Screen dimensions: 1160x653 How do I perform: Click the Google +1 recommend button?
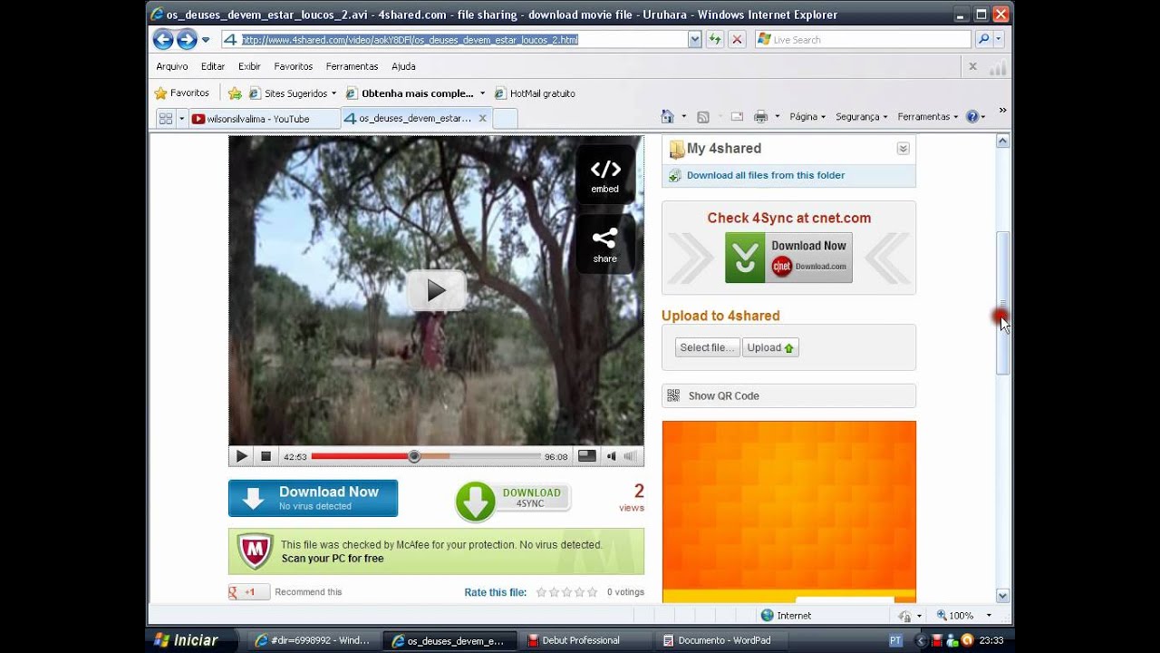point(249,592)
